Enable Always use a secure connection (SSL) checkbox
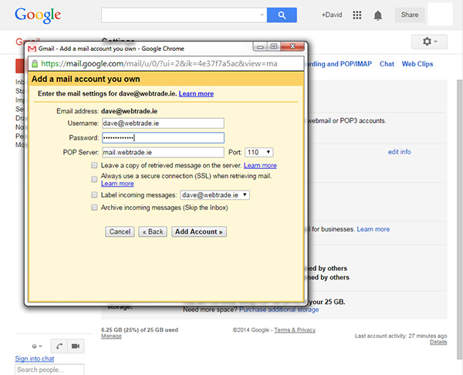 (94, 179)
